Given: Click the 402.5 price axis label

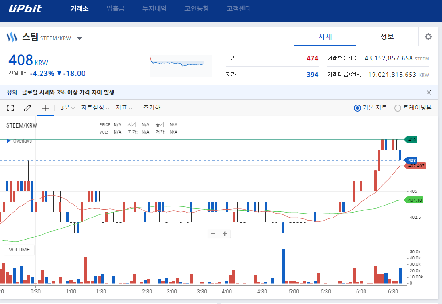Looking at the screenshot, I should point(415,218).
